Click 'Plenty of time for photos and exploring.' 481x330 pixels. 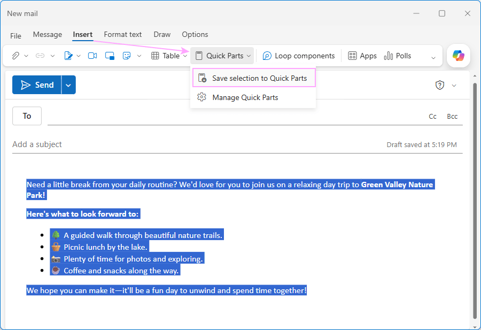pyautogui.click(x=133, y=259)
